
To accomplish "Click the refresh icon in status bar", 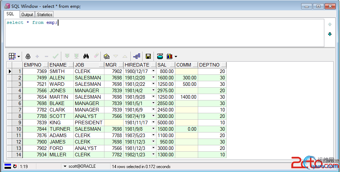I will (15, 166).
